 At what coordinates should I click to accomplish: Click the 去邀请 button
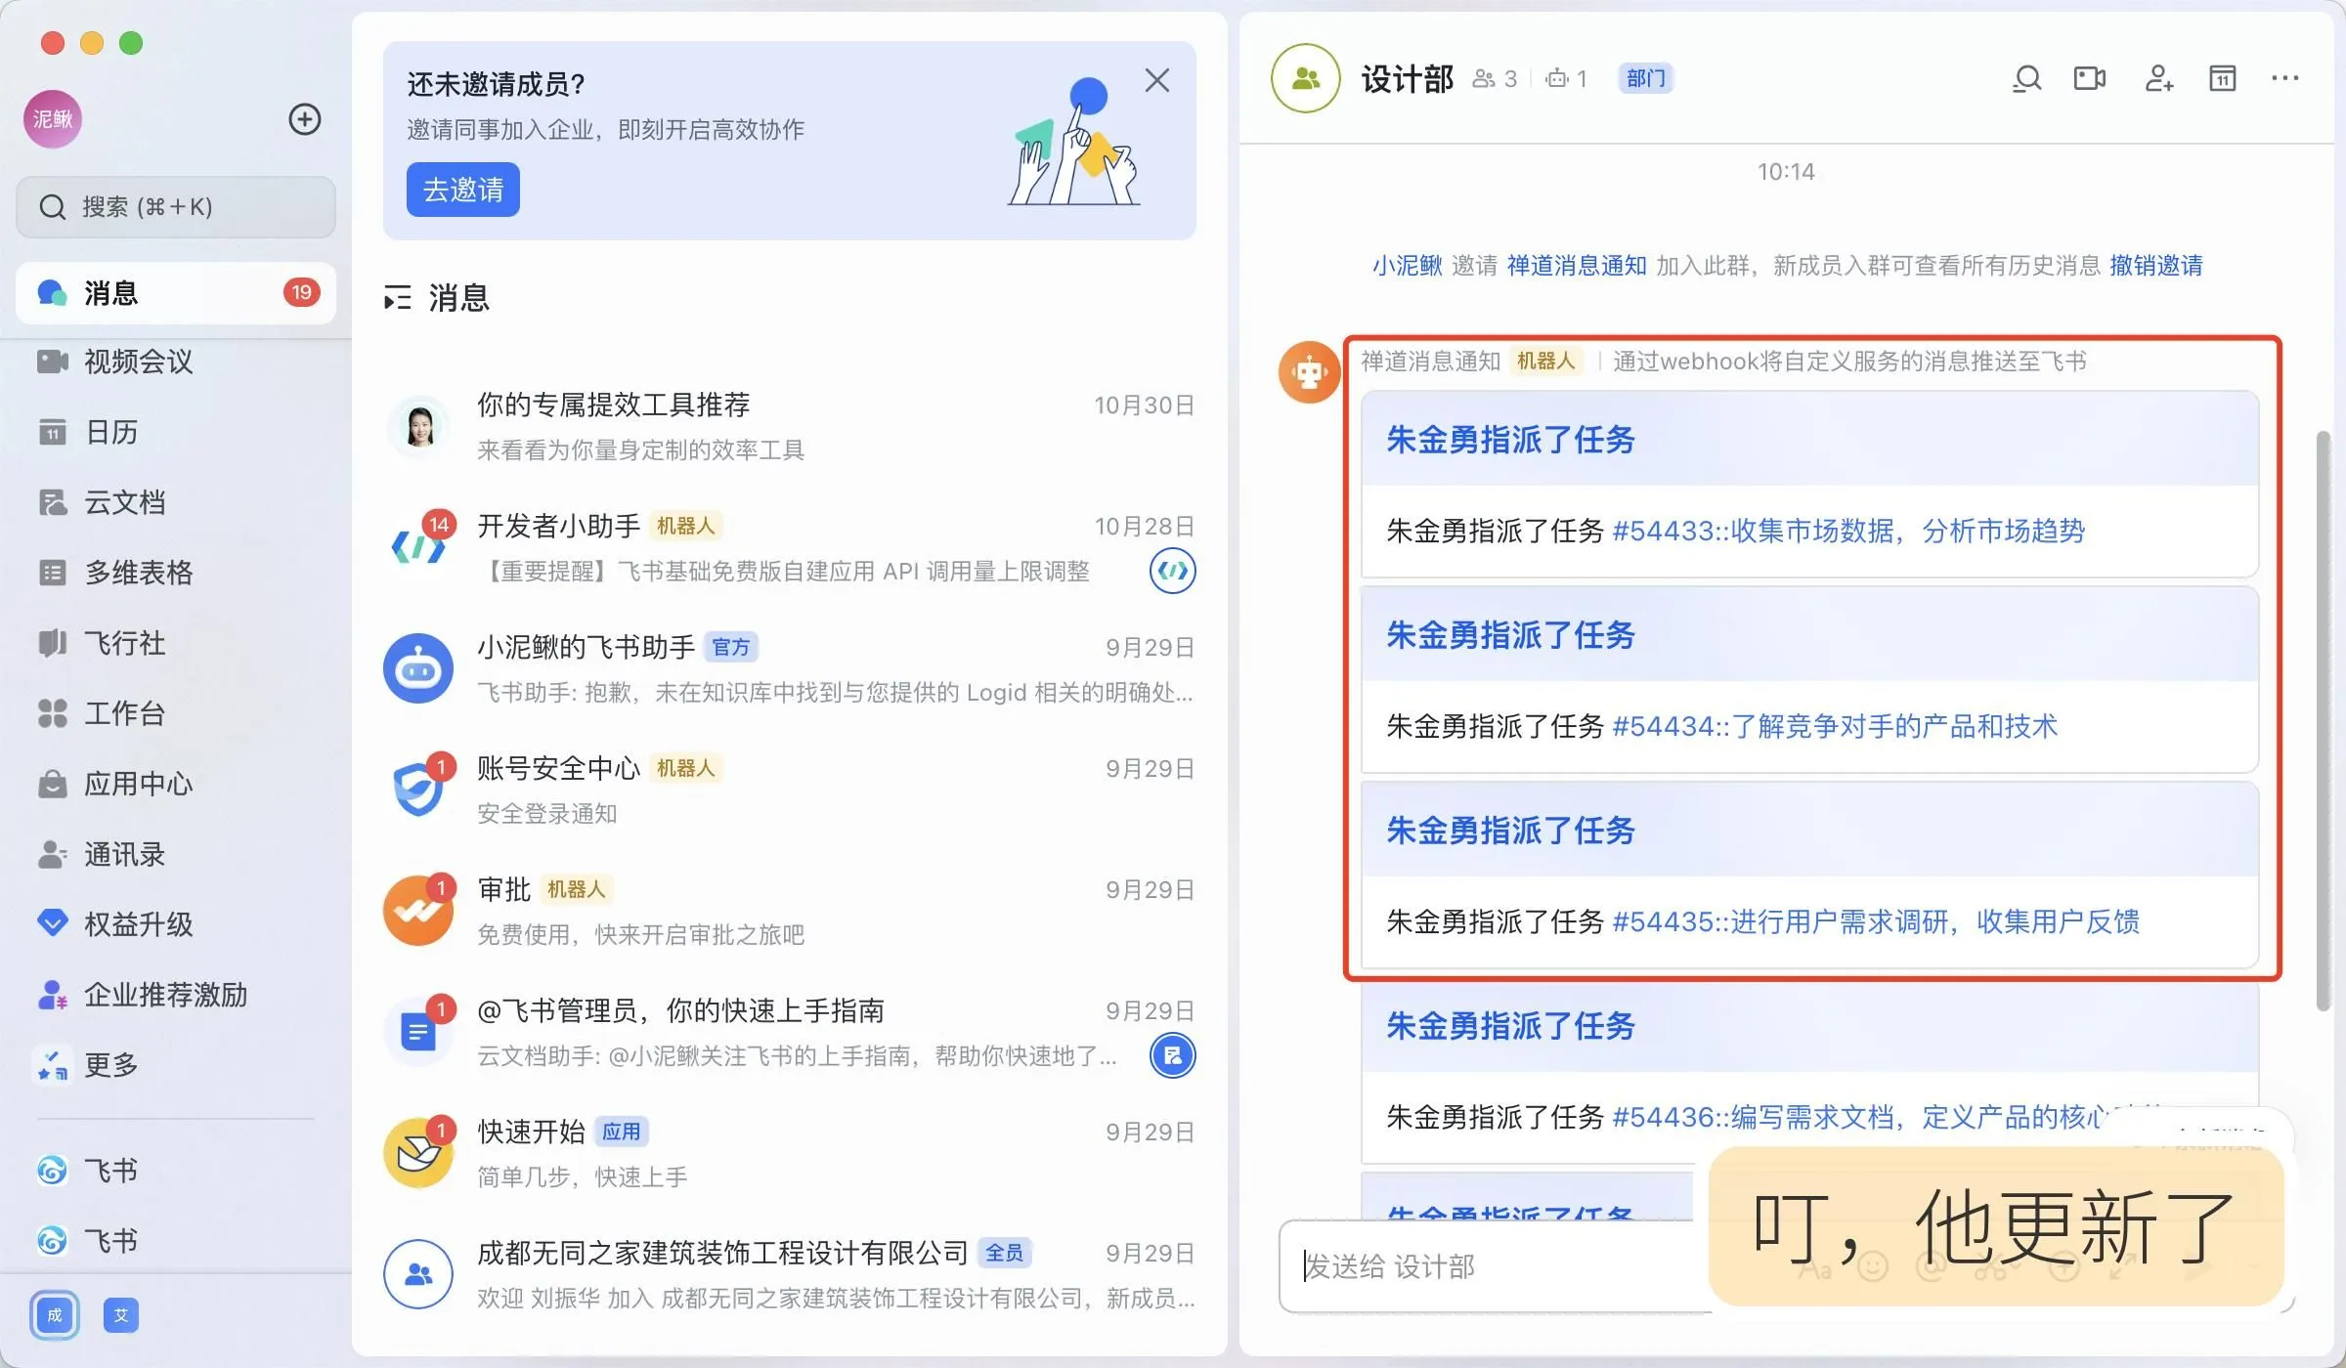coord(463,190)
